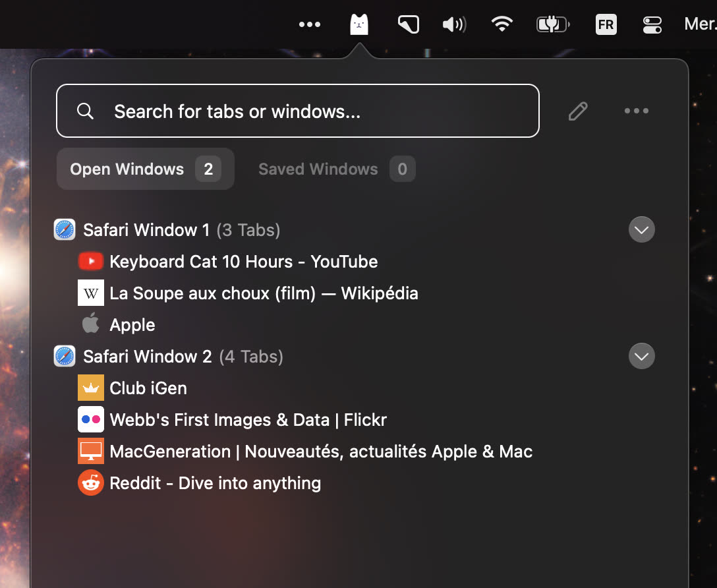Click the YouTube favicon for Keyboard Cat tab
This screenshot has width=717, height=588.
[91, 261]
